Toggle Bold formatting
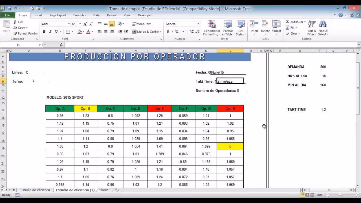The image size is (361, 203). coord(44,32)
